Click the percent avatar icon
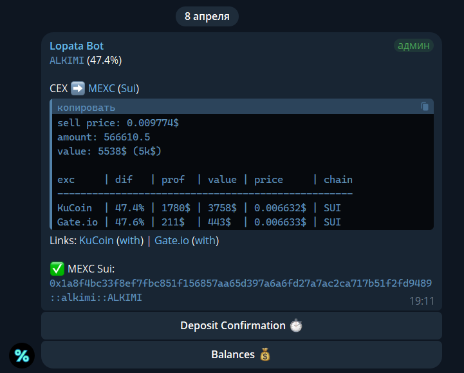 22,356
